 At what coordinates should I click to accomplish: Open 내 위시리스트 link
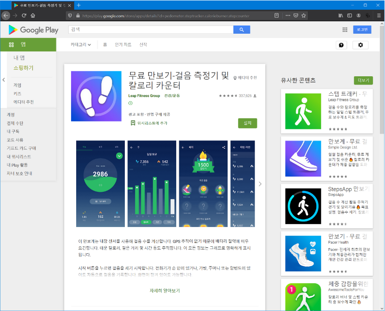[x=19, y=156]
